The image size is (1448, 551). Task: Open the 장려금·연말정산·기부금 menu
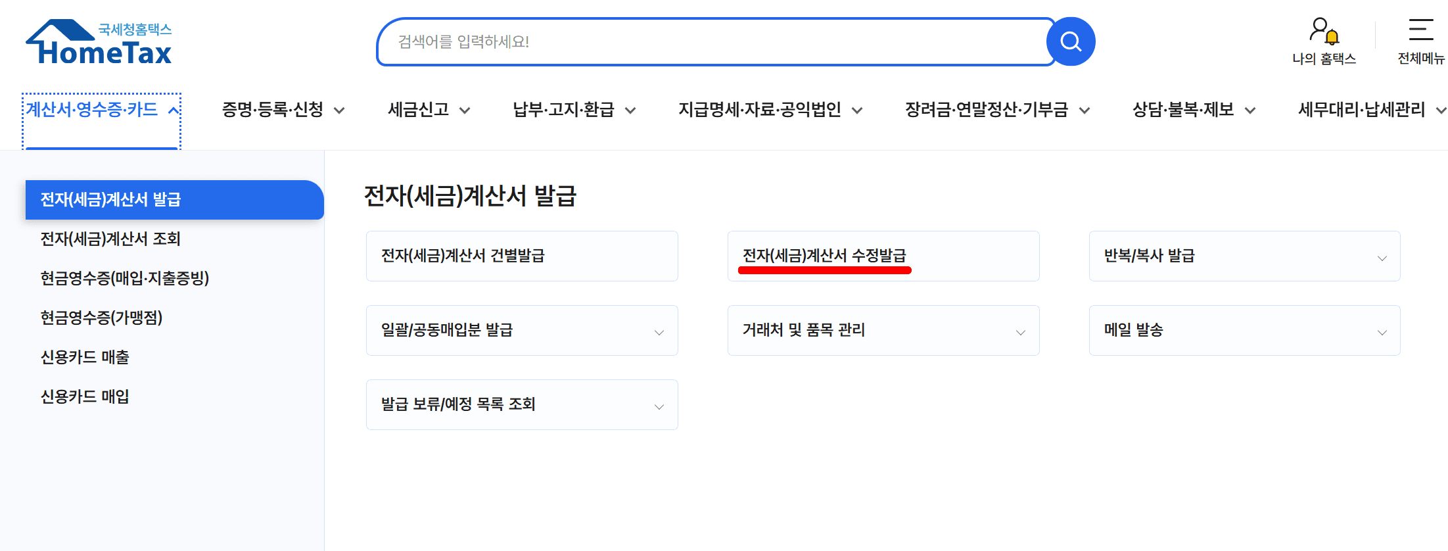998,110
